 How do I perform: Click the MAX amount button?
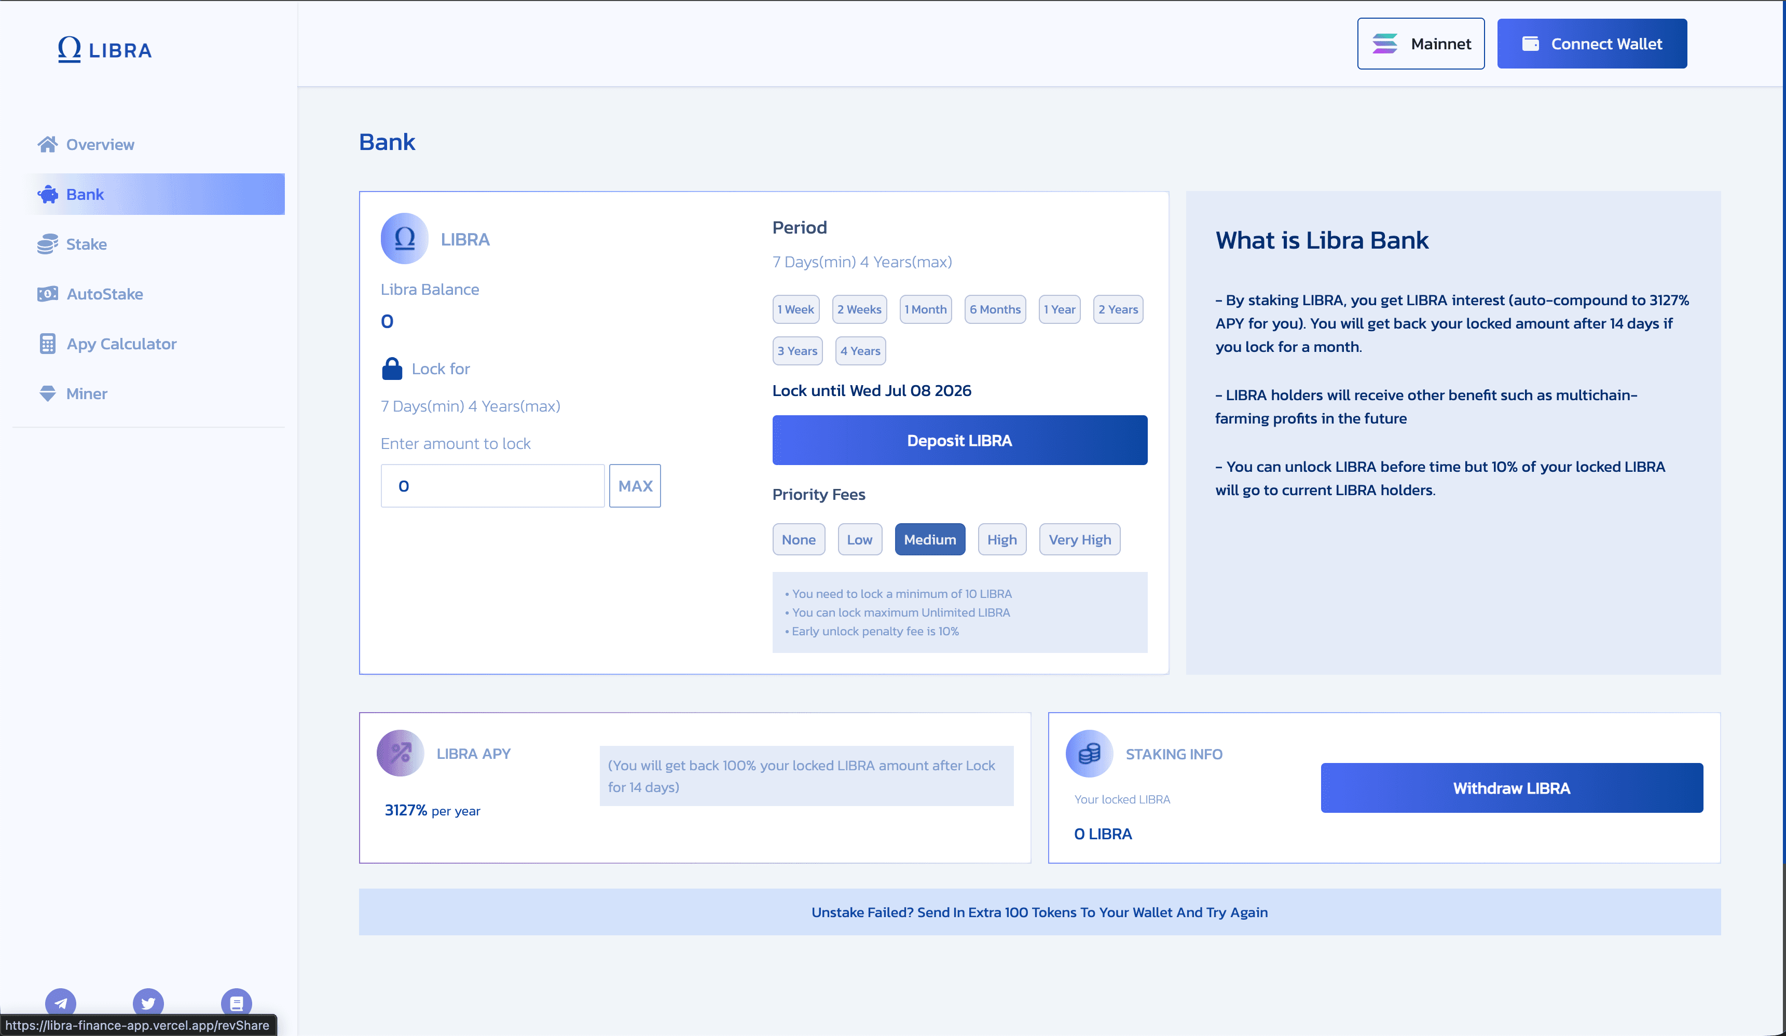pyautogui.click(x=635, y=486)
